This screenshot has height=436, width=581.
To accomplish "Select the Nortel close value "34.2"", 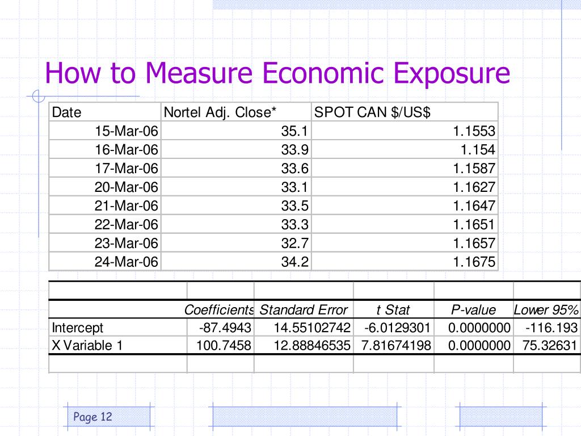I will coord(236,262).
